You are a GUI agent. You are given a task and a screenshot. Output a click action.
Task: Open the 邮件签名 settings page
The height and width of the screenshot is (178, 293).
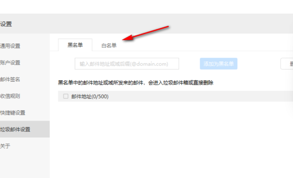coord(10,79)
